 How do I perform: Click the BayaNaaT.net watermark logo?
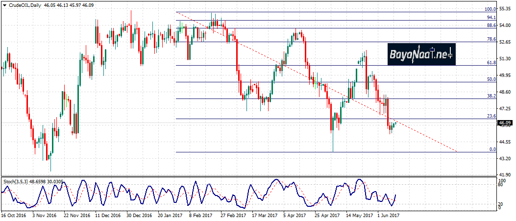pyautogui.click(x=421, y=55)
